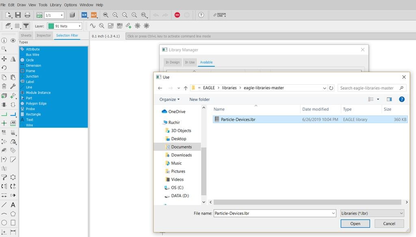Toggle the preview pane button

(389, 99)
